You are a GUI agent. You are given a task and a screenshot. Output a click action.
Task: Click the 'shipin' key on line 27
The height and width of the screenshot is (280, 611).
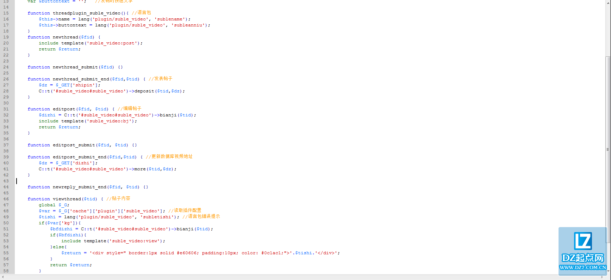(84, 85)
